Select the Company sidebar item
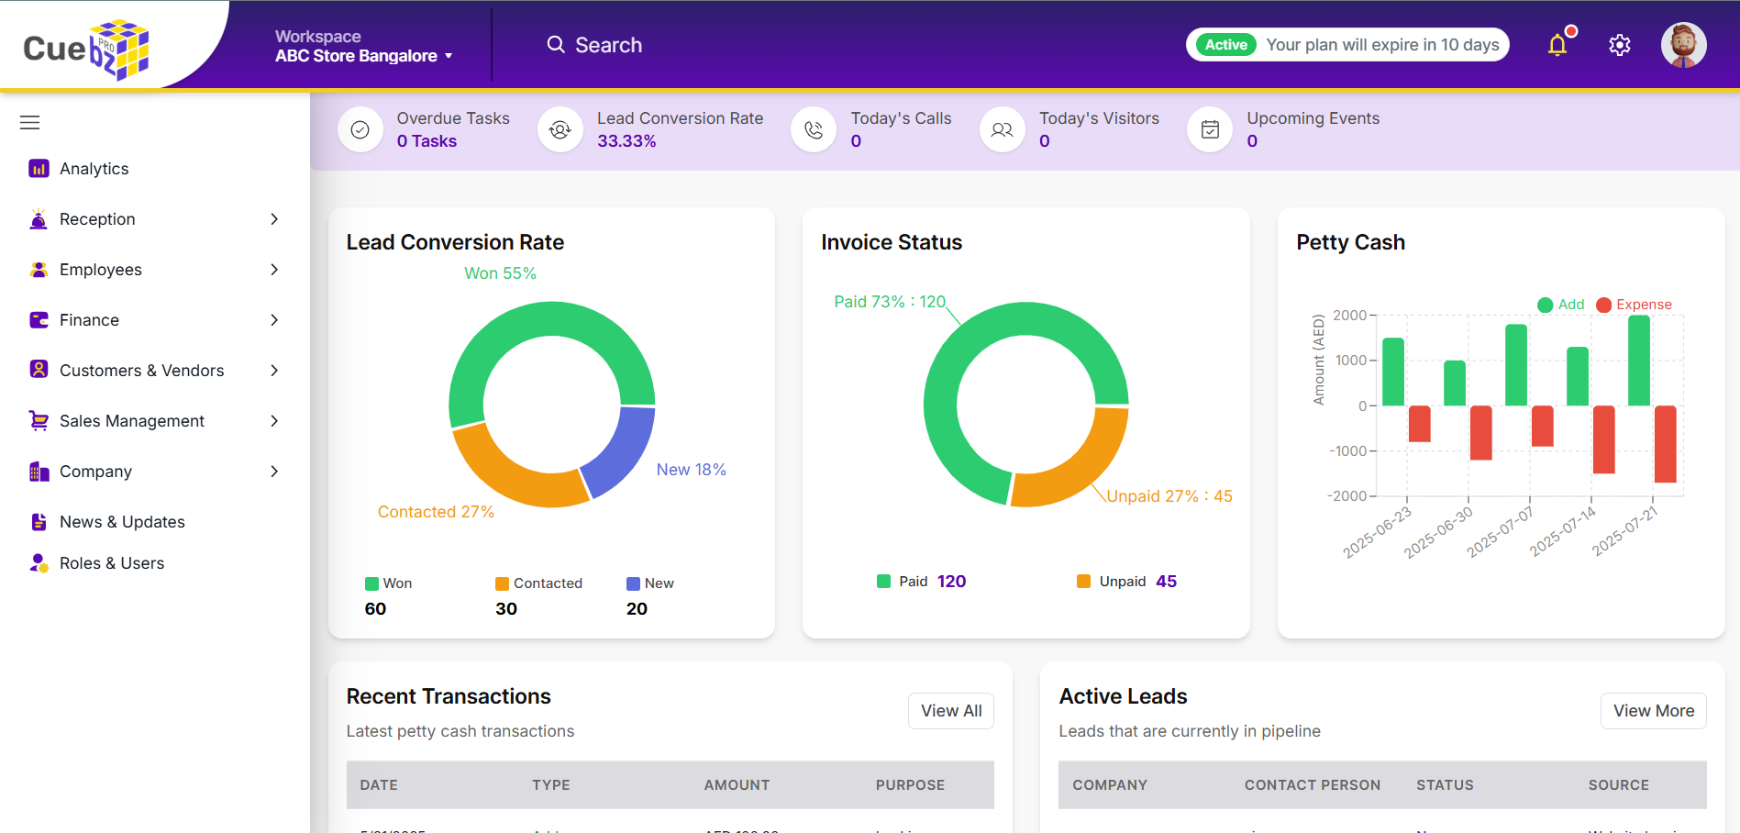 click(x=94, y=471)
